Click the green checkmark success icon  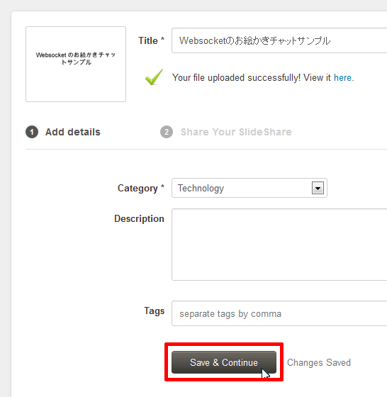[x=154, y=77]
